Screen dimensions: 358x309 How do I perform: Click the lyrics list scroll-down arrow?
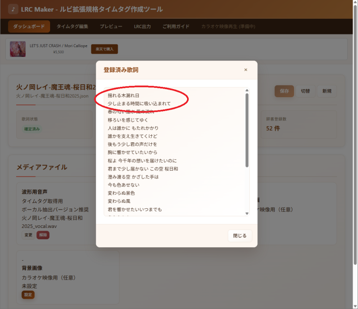247,213
